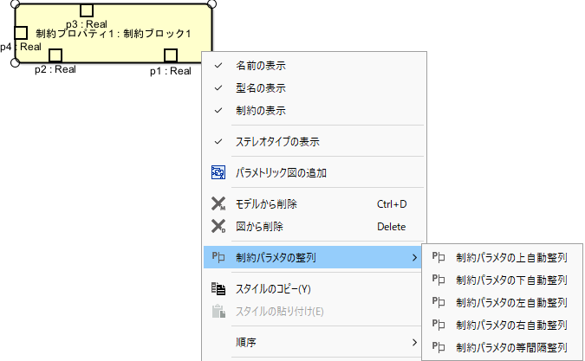Choose 制約パラメタの右自動整列 in submenu
This screenshot has height=361, width=585.
pos(502,325)
